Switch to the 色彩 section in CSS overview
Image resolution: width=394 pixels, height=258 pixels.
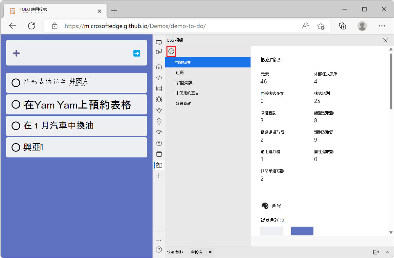pyautogui.click(x=180, y=72)
